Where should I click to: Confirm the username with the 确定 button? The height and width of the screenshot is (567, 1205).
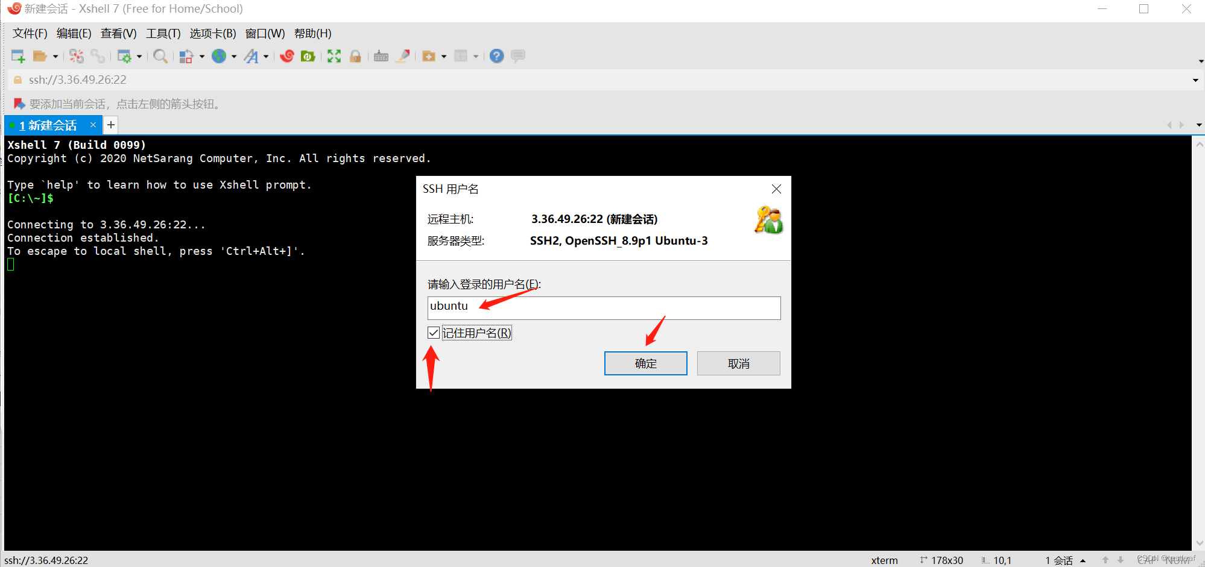tap(645, 363)
